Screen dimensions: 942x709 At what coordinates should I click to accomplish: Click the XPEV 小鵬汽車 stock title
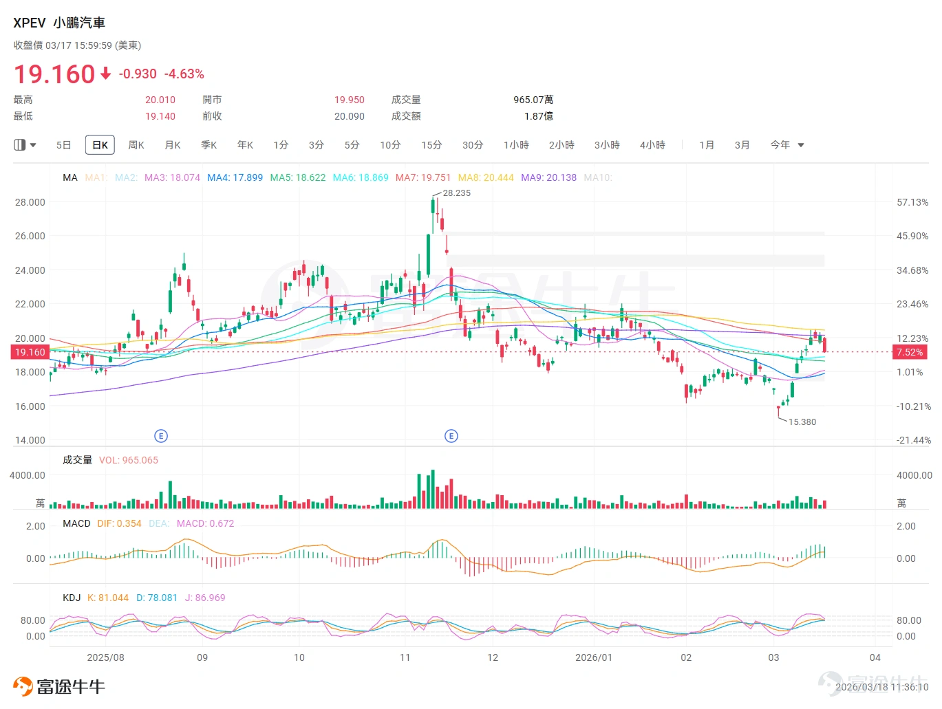59,23
